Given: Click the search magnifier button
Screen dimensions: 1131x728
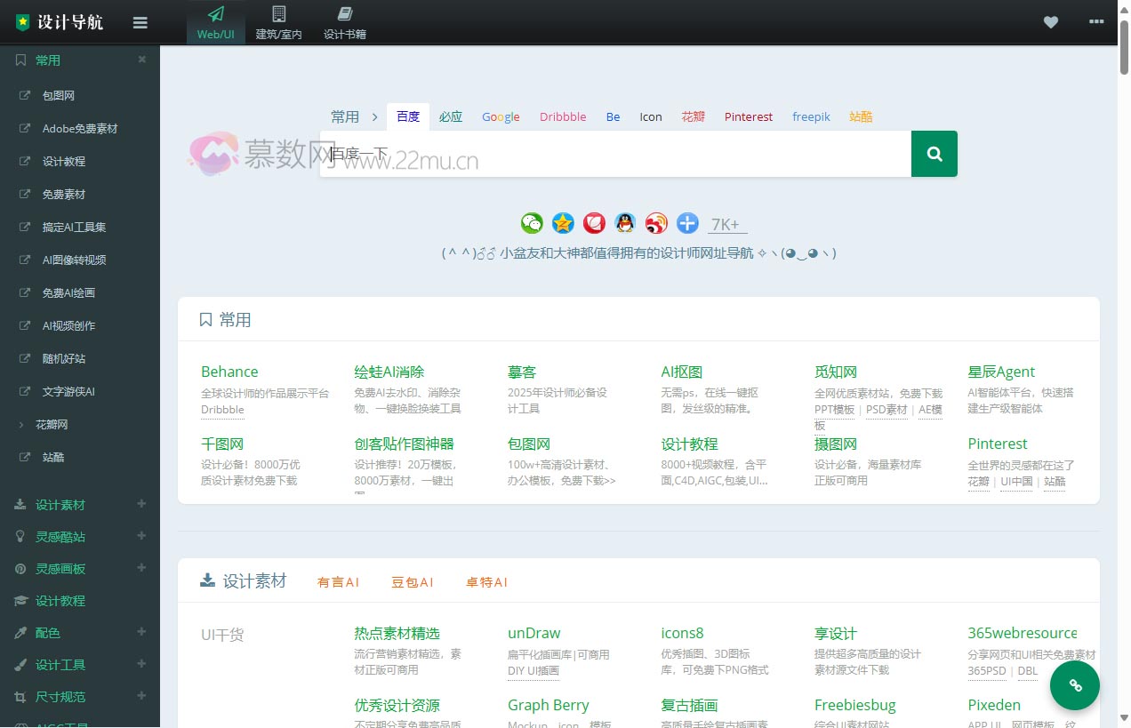Looking at the screenshot, I should [x=934, y=153].
